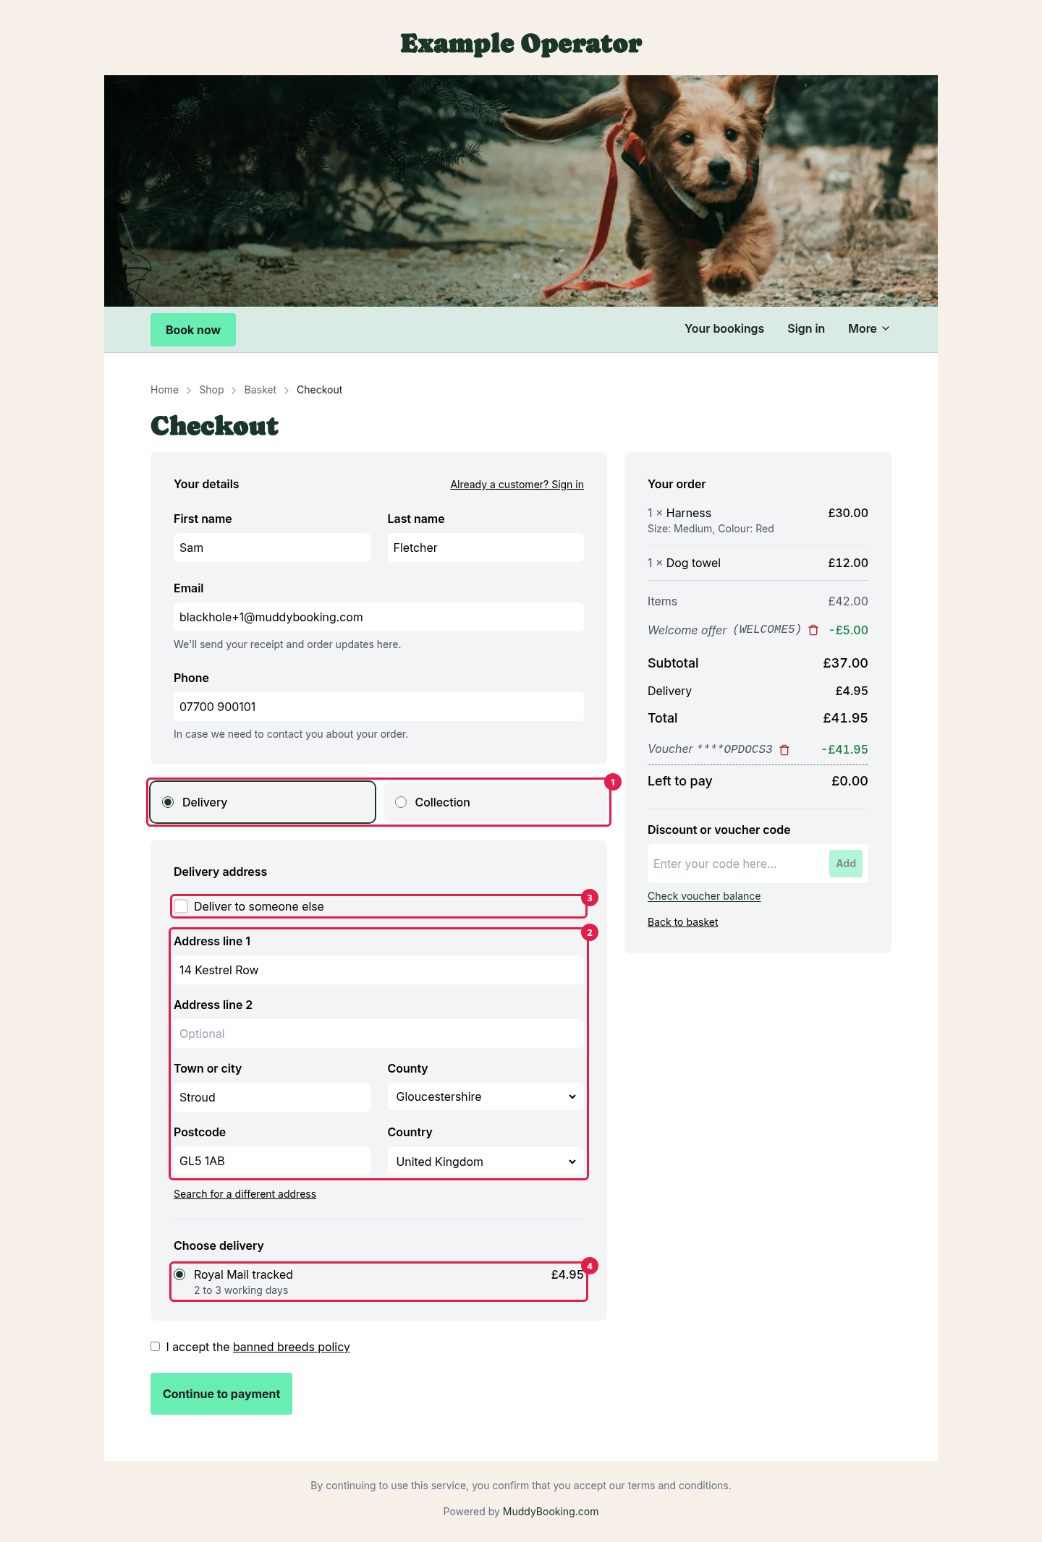The height and width of the screenshot is (1542, 1042).
Task: Accept the banned breeds policy checkbox
Action: 155,1346
